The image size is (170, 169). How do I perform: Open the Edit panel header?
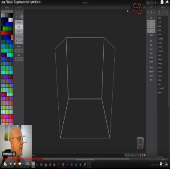(151, 8)
